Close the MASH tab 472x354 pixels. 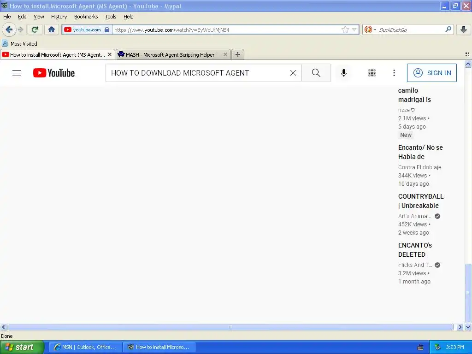[x=225, y=54]
